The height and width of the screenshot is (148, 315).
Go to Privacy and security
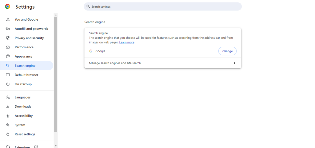coord(26,38)
